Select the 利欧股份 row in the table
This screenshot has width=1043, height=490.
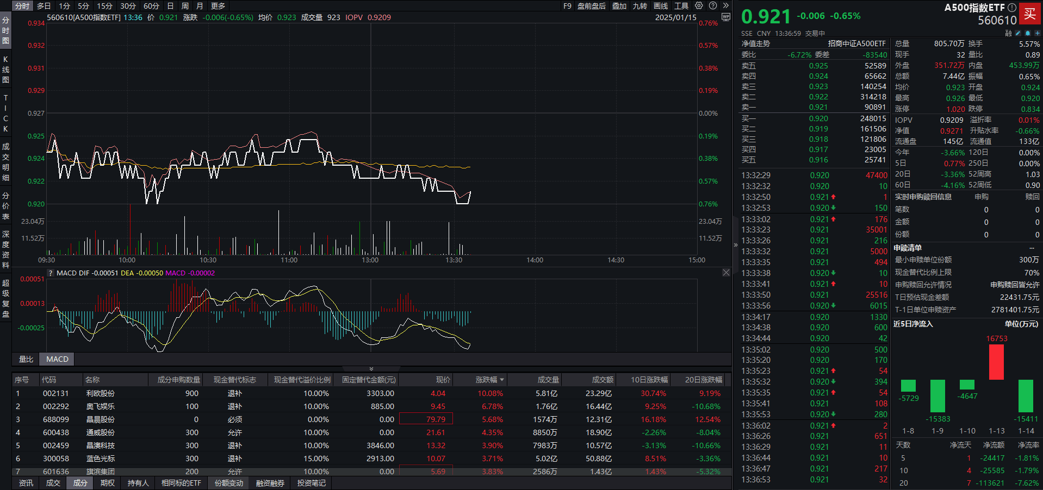click(x=101, y=393)
